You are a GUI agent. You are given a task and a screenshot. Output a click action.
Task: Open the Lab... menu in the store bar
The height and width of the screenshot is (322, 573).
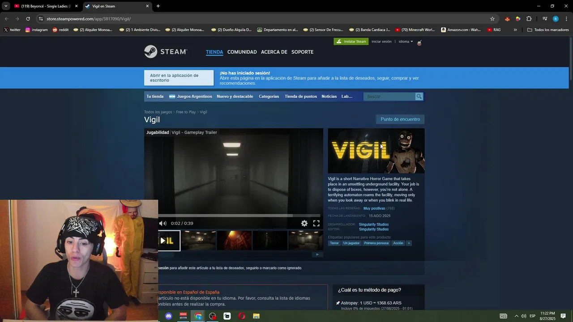pos(347,97)
